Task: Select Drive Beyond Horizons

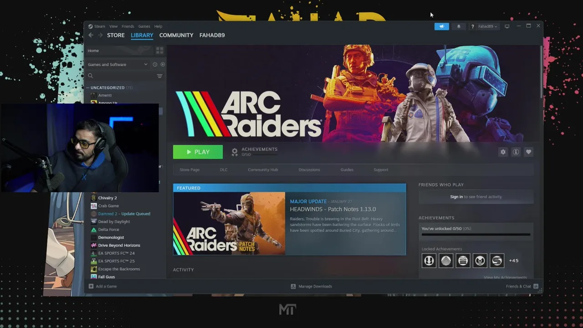Action: pos(119,245)
